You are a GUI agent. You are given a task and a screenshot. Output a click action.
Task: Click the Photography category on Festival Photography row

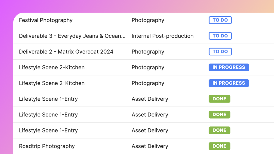point(148,20)
